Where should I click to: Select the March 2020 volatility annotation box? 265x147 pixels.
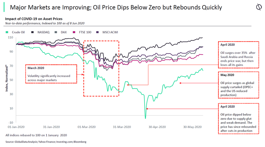(51, 73)
